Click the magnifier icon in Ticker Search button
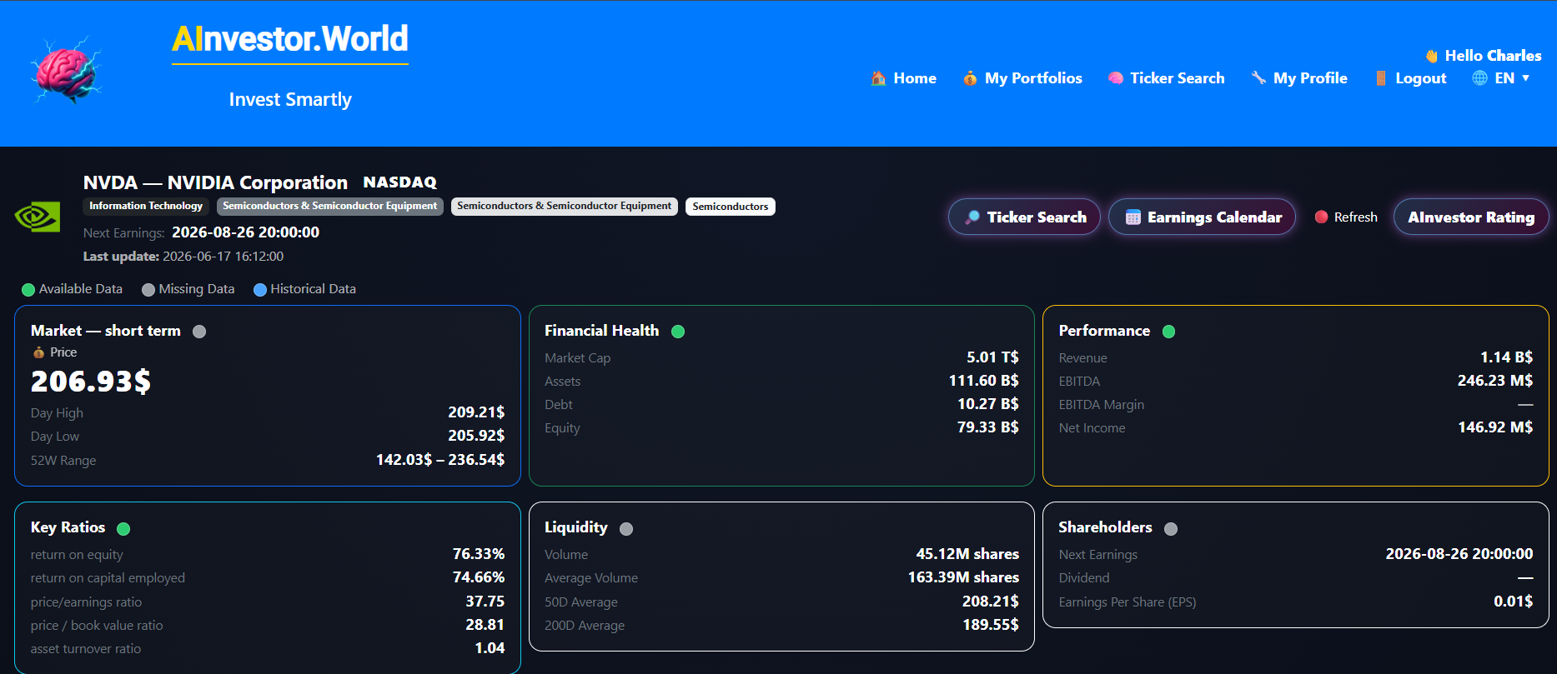 tap(972, 217)
